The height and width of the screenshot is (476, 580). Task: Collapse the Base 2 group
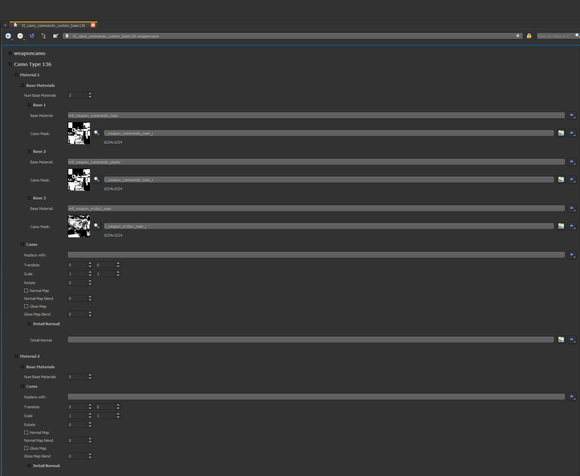pos(29,151)
